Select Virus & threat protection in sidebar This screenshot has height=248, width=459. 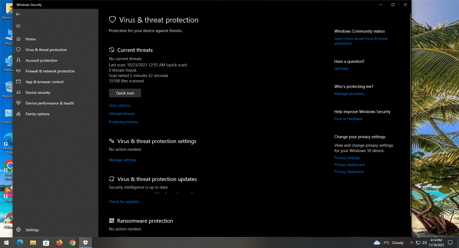(x=56, y=50)
